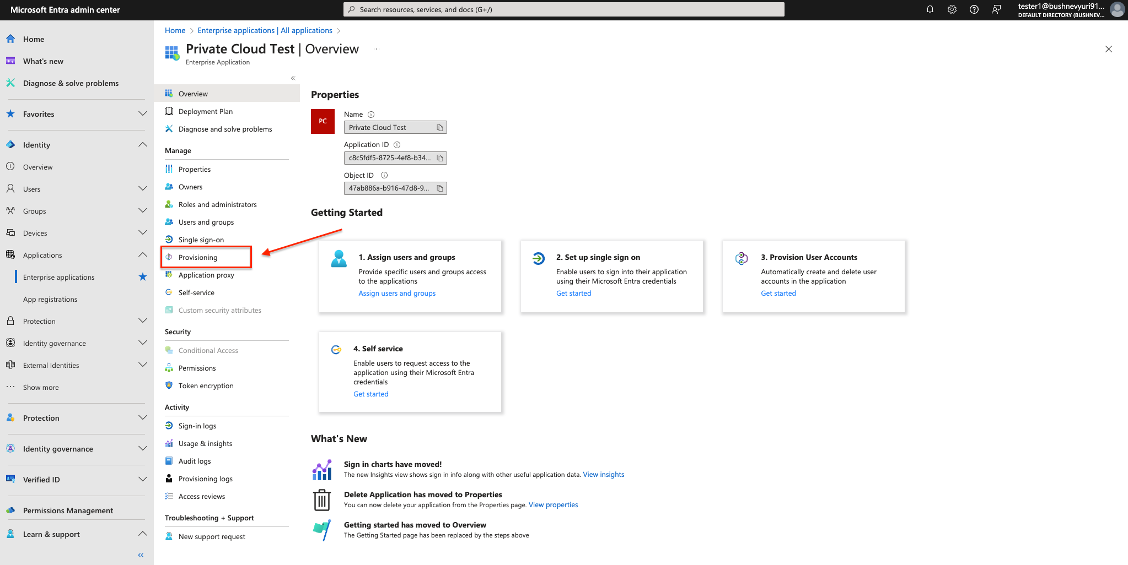Click the What's new icon
Viewport: 1128px width, 565px height.
tap(10, 61)
